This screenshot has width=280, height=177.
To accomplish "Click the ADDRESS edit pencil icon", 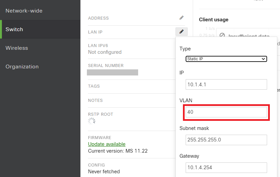I will click(x=182, y=18).
